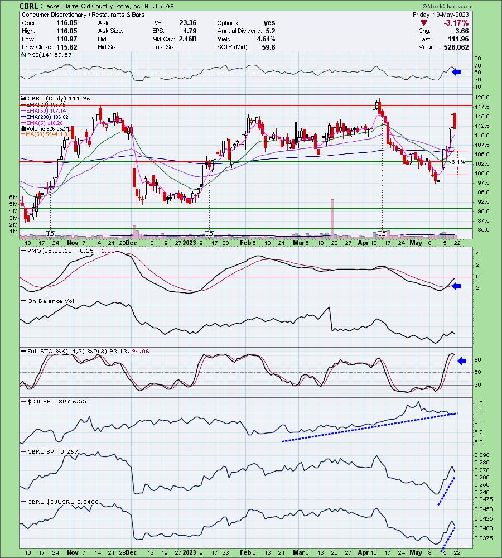Image resolution: width=502 pixels, height=558 pixels.
Task: Click the $DJUSRU:SPY 6.55 ratio label
Action: click(x=54, y=401)
